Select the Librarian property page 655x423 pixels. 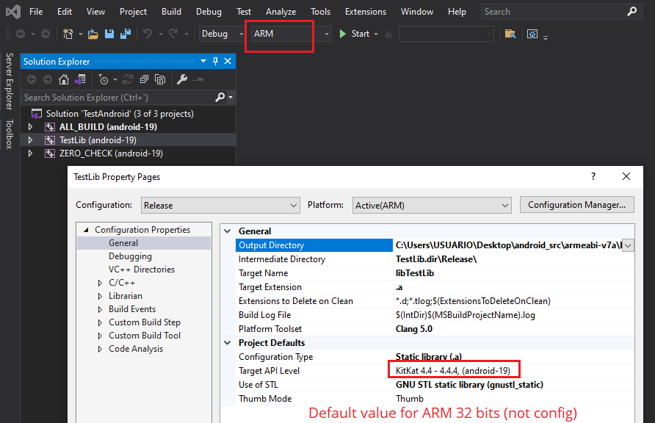point(126,296)
